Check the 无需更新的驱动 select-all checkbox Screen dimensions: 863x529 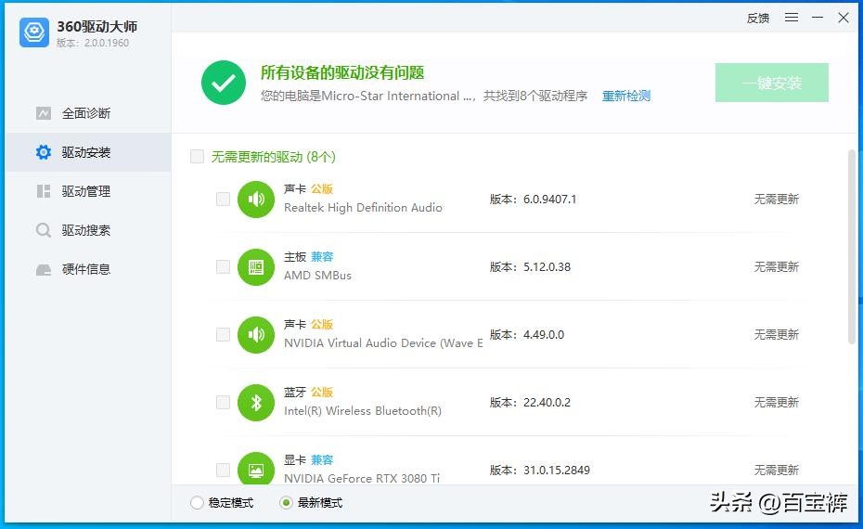click(x=197, y=156)
